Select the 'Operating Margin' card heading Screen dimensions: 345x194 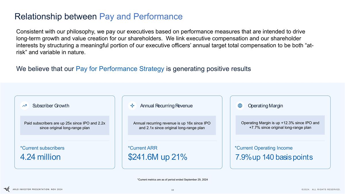click(265, 106)
